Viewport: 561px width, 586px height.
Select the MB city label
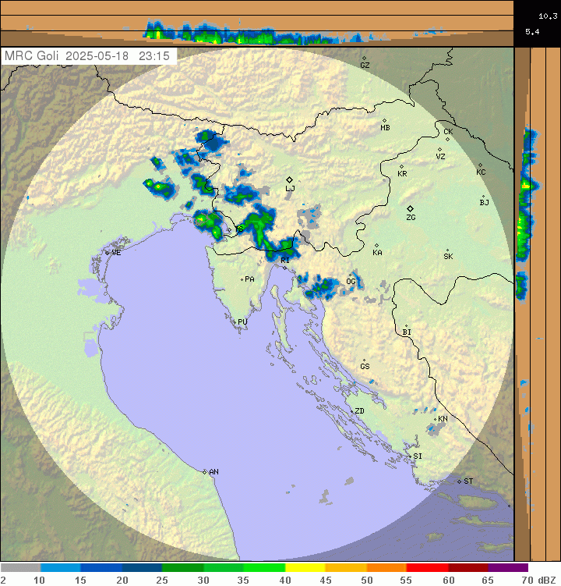(x=385, y=128)
